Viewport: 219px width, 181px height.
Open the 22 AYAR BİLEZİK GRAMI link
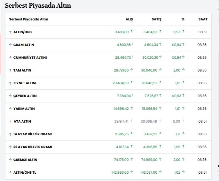click(x=33, y=147)
